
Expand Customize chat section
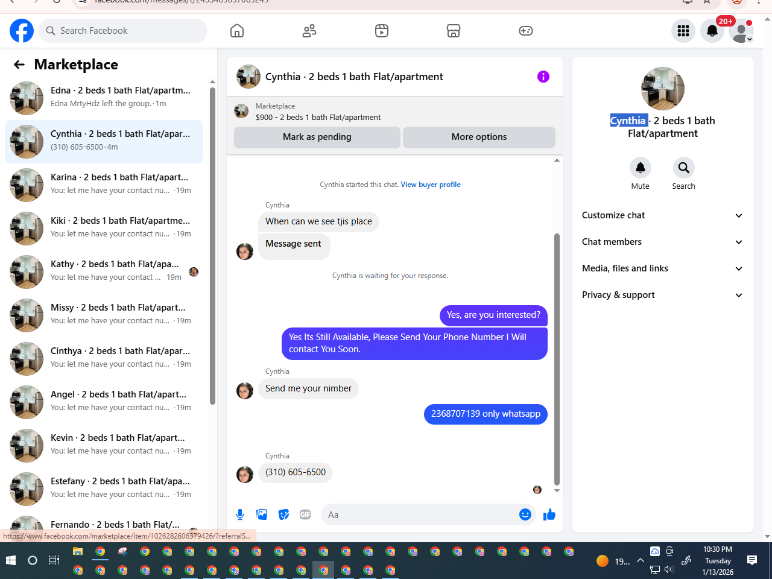[x=663, y=215]
